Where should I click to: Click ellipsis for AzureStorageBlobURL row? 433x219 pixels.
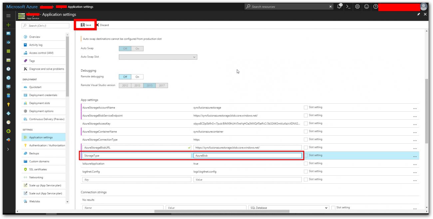(x=415, y=148)
